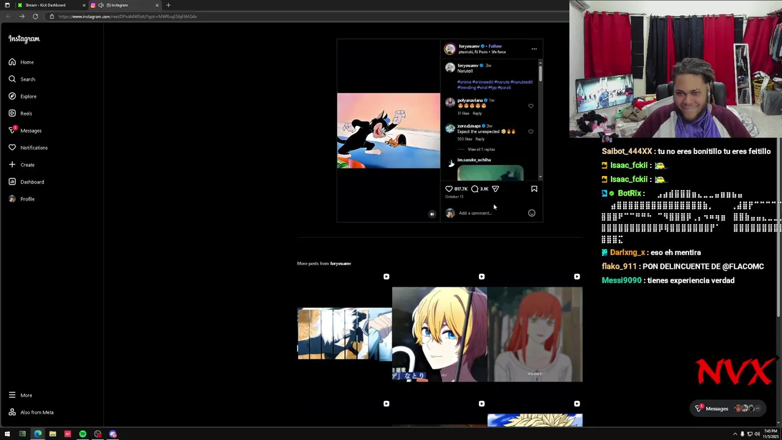Open the three-dot post options menu

point(534,49)
